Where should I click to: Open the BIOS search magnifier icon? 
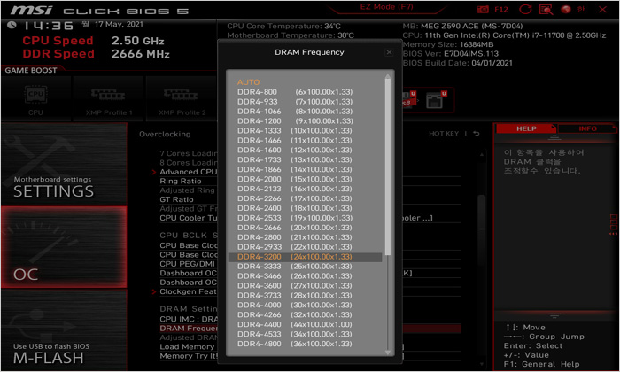click(x=546, y=9)
